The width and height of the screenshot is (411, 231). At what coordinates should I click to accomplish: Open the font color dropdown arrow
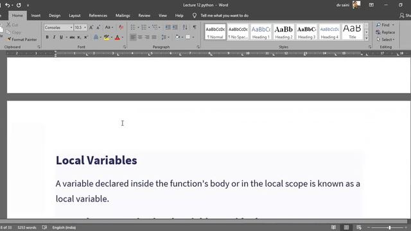pyautogui.click(x=123, y=37)
